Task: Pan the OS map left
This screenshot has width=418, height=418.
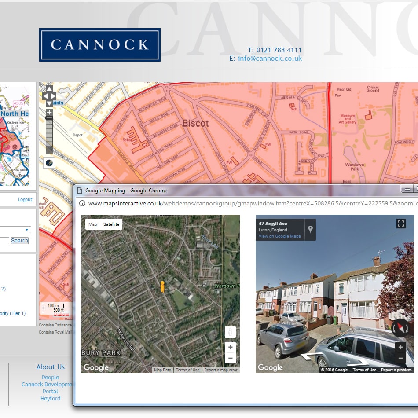Action: (45, 96)
